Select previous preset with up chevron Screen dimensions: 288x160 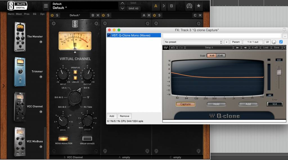pos(122,3)
